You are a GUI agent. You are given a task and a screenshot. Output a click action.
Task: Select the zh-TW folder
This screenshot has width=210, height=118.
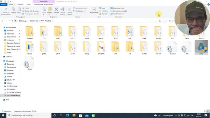[x=158, y=48]
